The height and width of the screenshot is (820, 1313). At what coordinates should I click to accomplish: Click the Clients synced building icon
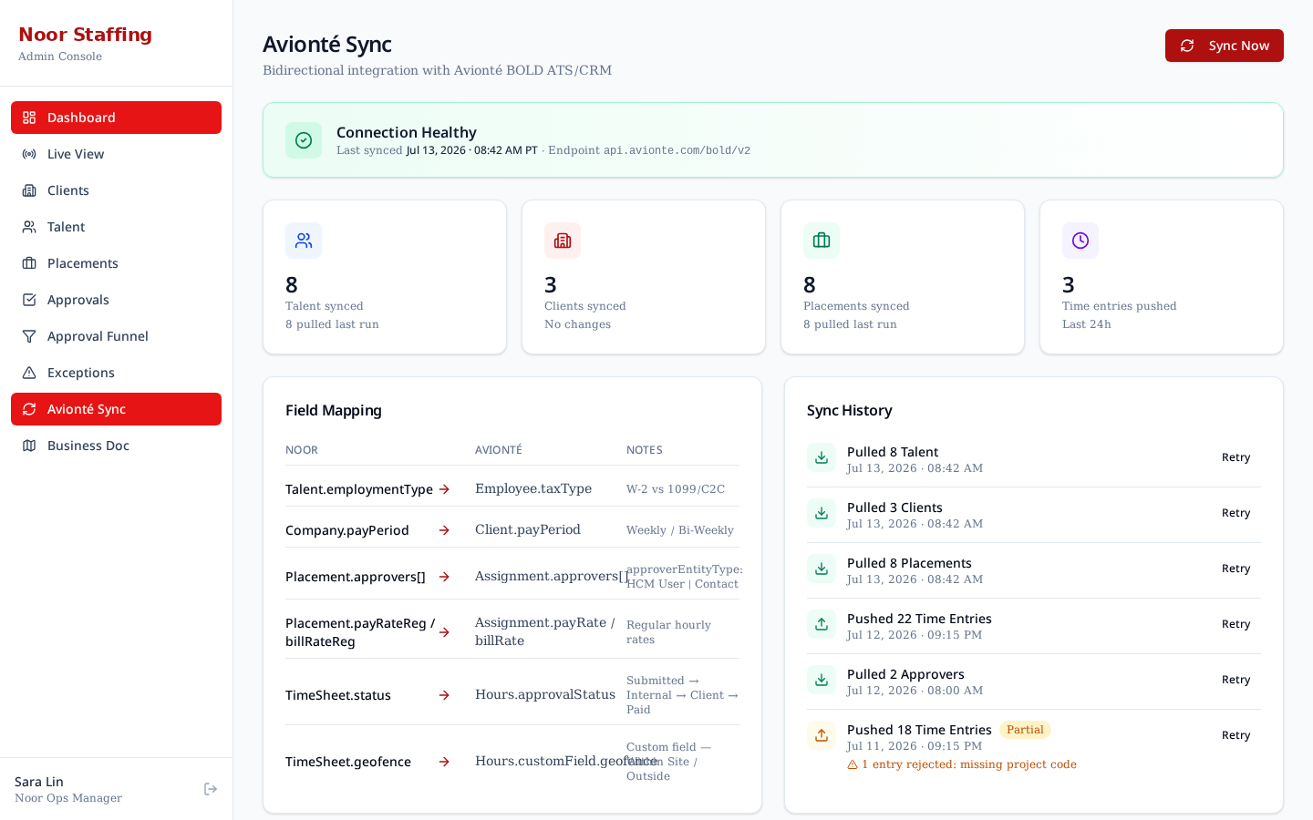coord(563,241)
